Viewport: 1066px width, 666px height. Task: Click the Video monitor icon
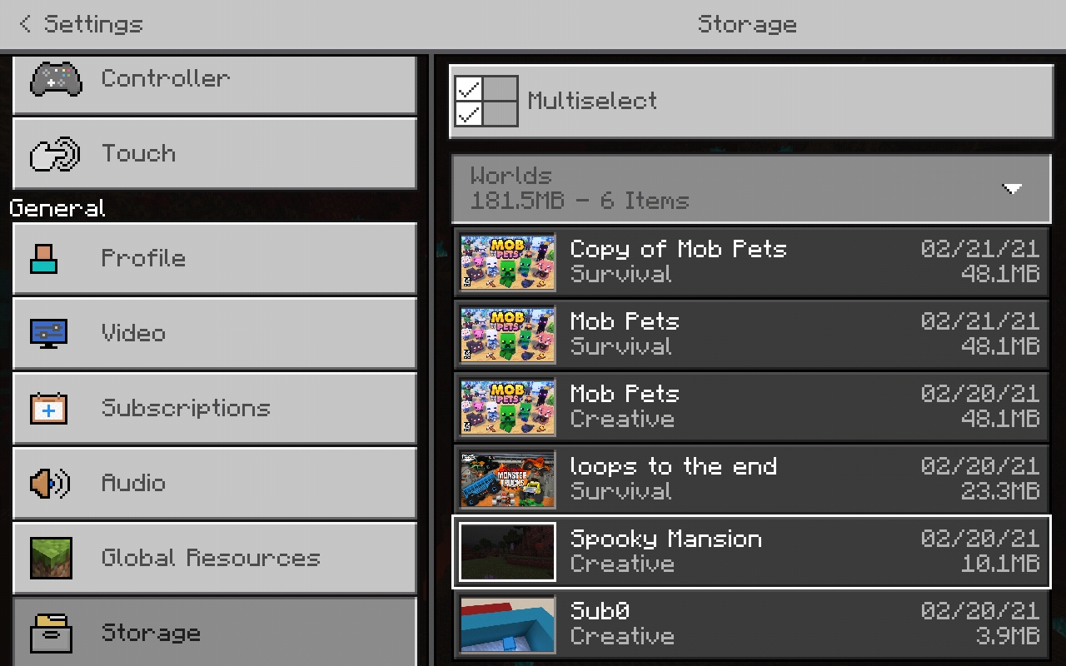click(48, 333)
